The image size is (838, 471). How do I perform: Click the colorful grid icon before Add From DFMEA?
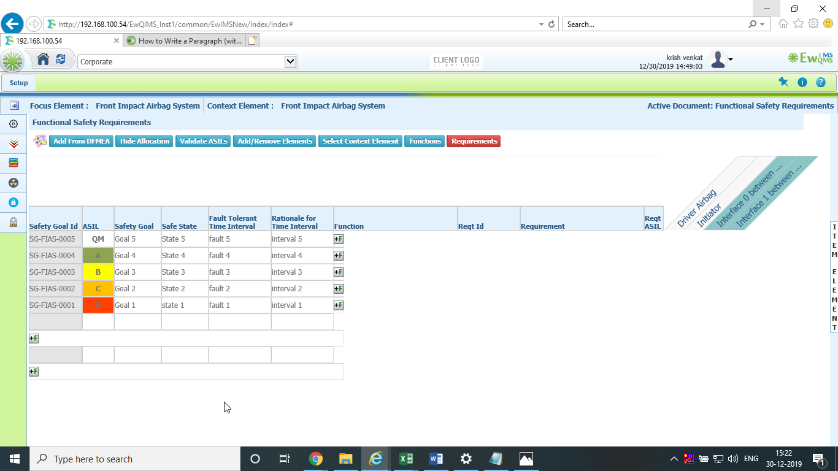point(40,141)
